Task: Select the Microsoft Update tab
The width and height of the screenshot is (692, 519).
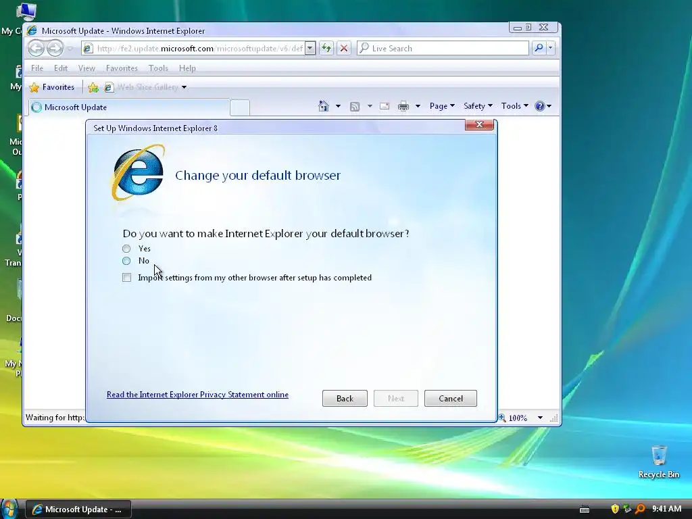Action: click(129, 107)
